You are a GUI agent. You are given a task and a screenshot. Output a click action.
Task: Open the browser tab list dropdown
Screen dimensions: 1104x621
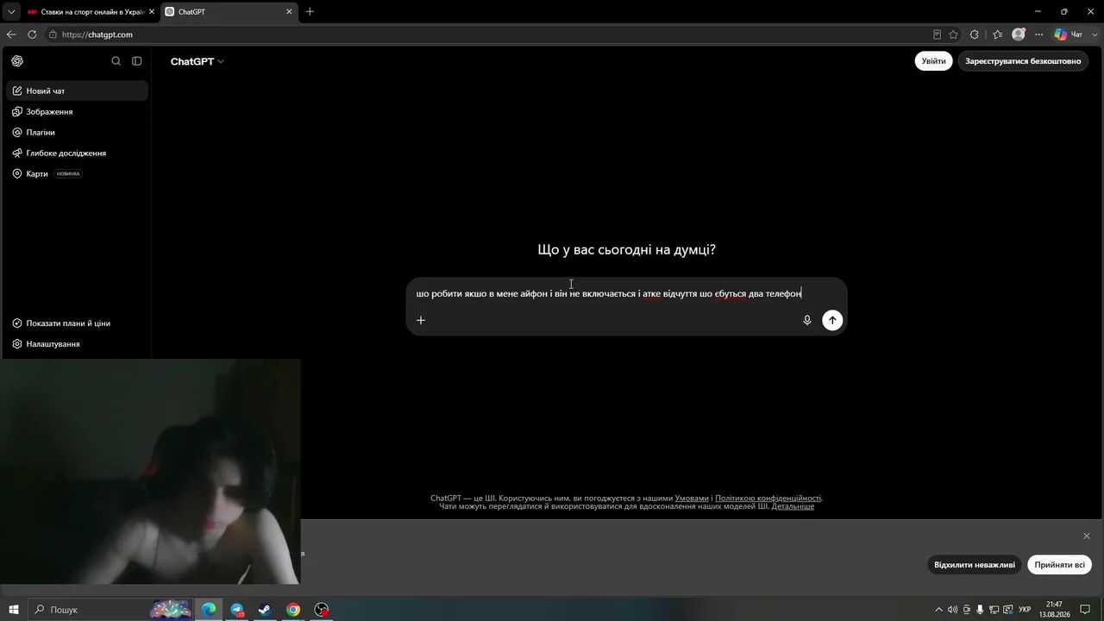pos(11,12)
